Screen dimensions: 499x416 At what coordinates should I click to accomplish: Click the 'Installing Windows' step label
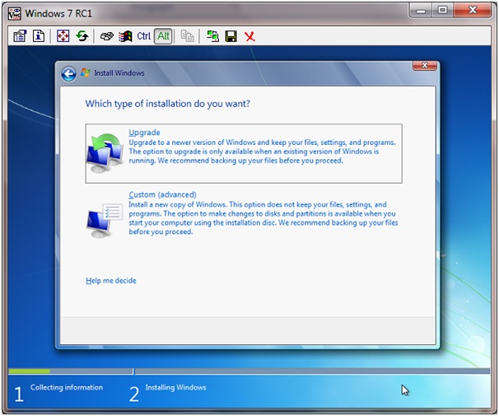coord(175,387)
